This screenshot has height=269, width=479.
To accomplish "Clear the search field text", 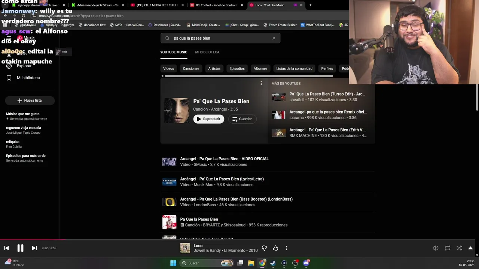I will click(x=274, y=38).
